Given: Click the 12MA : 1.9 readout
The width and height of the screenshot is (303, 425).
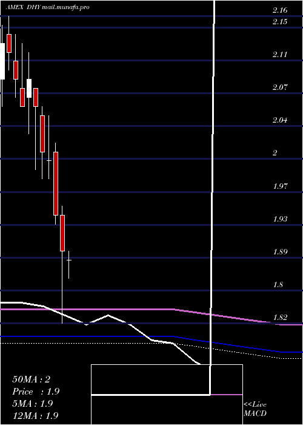Looking at the screenshot, I should coord(35,415).
